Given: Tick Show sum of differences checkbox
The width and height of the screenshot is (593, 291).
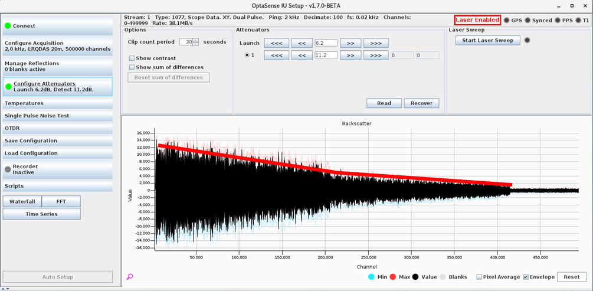Looking at the screenshot, I should pos(132,67).
